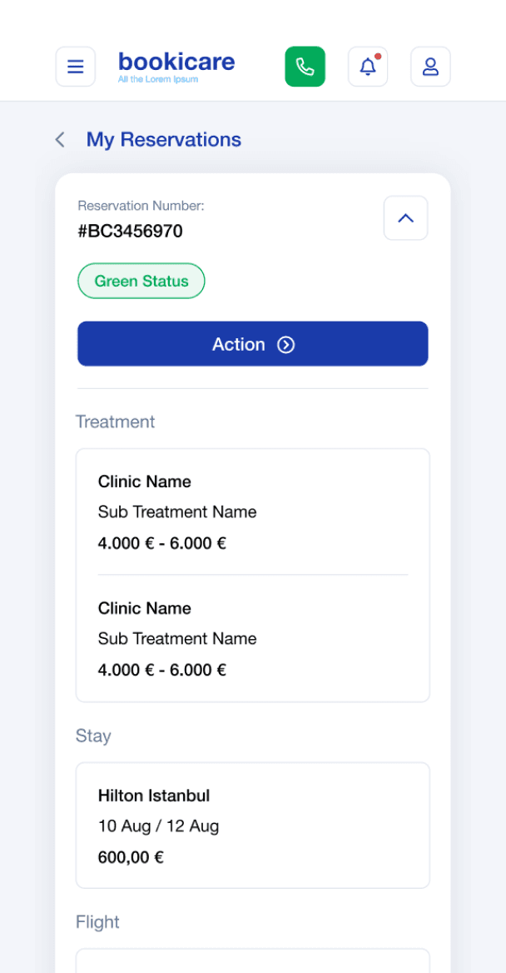Tap the back arrow next to My Reservations

pyautogui.click(x=59, y=140)
